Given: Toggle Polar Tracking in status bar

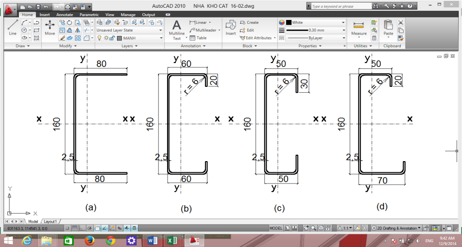Looking at the screenshot, I should tap(89, 228).
